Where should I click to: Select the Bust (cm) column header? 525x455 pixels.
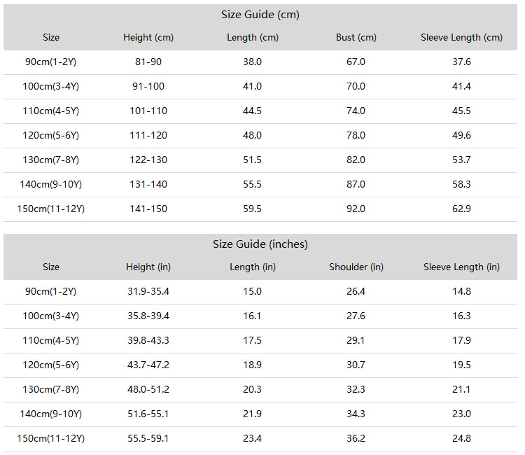click(x=356, y=38)
